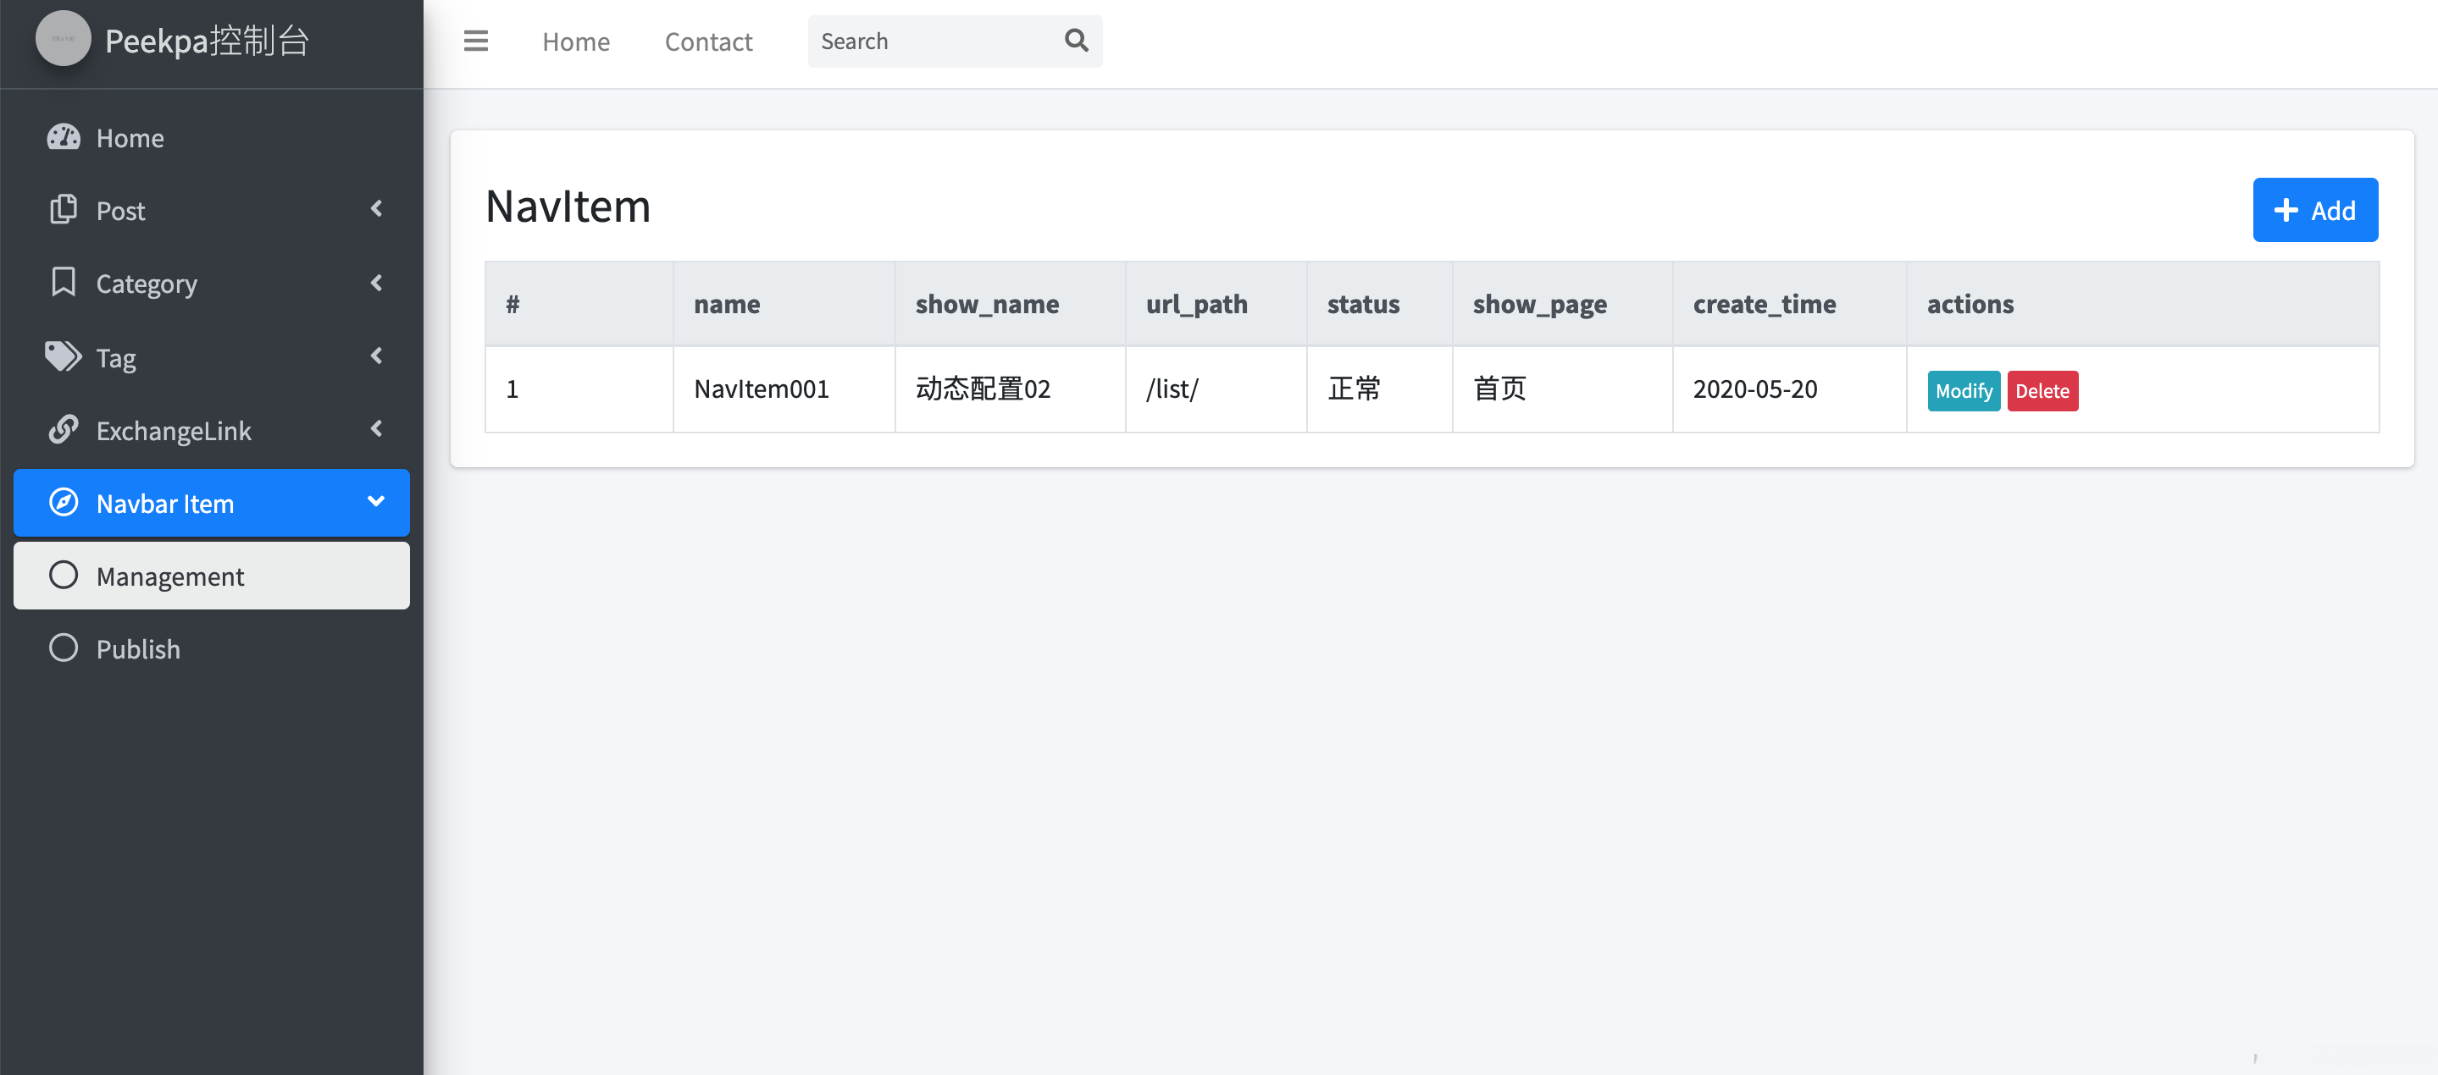Click the hamburger sidebar toggle icon
The width and height of the screenshot is (2438, 1075).
coord(475,41)
